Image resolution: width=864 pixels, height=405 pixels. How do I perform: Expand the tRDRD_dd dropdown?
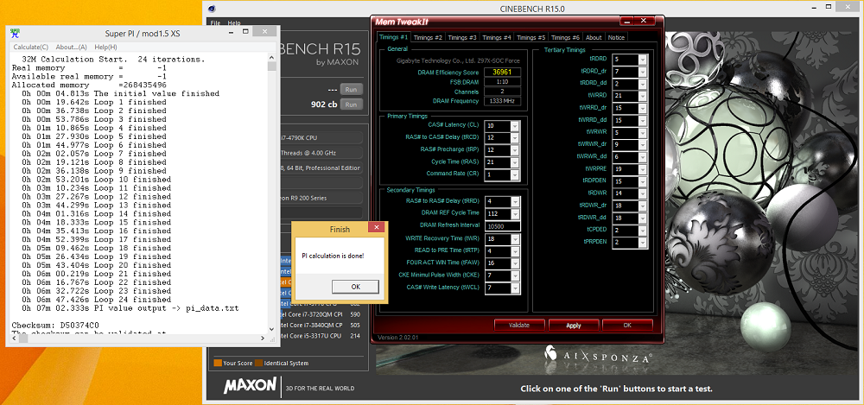(643, 84)
